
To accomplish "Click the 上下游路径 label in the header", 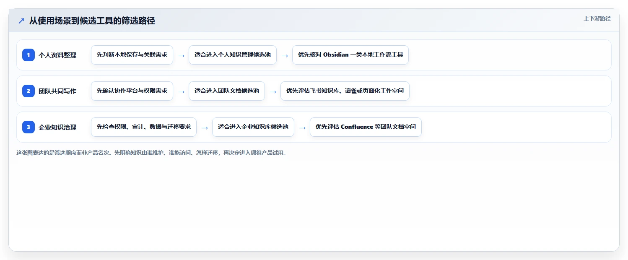I will (x=597, y=18).
